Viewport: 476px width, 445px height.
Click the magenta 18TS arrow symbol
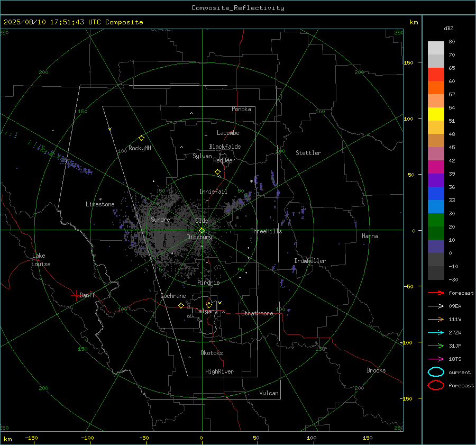coord(436,359)
